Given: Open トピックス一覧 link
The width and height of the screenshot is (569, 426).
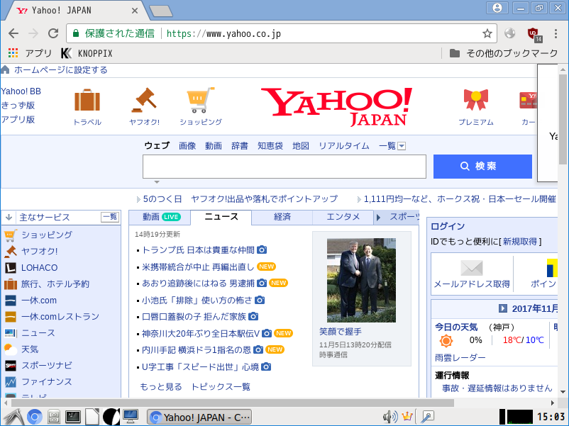Looking at the screenshot, I should [221, 387].
